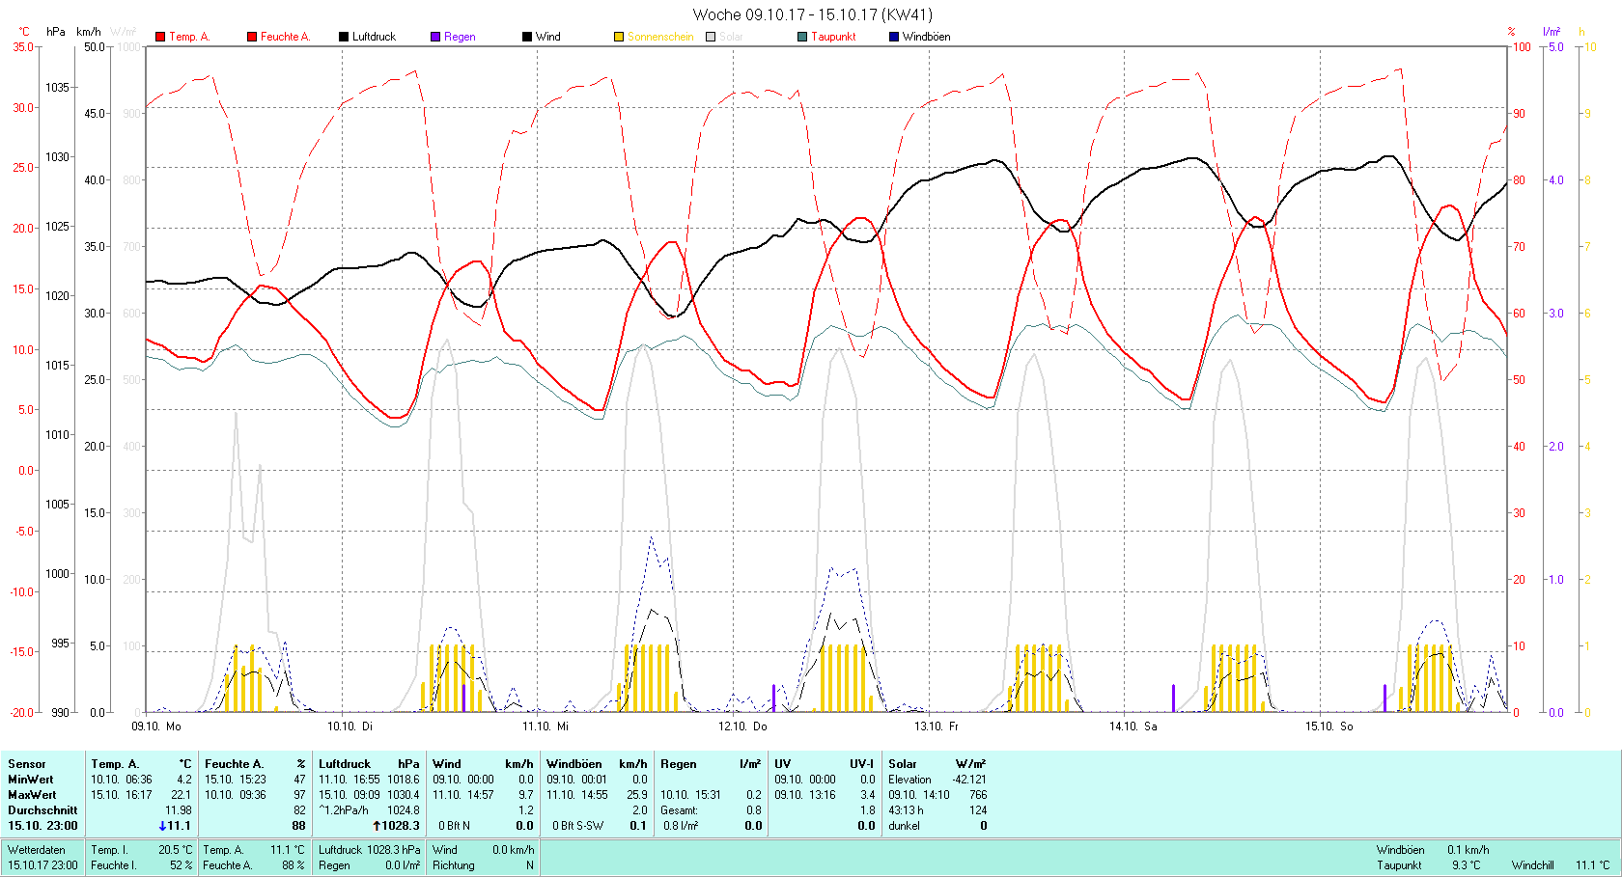This screenshot has width=1622, height=877.
Task: Click the Windchill label at bottom right
Action: click(x=1533, y=864)
